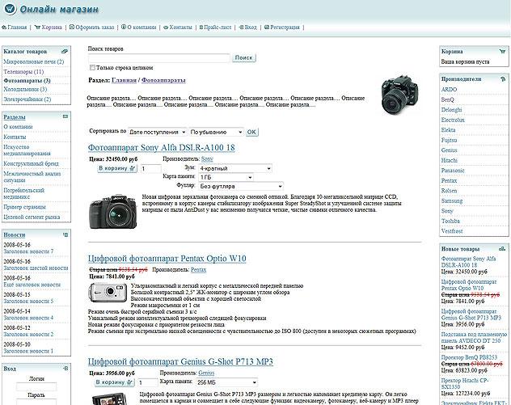This screenshot has width=511, height=405.
Task: Select Vestfrost in manufacturers list
Action: point(452,231)
